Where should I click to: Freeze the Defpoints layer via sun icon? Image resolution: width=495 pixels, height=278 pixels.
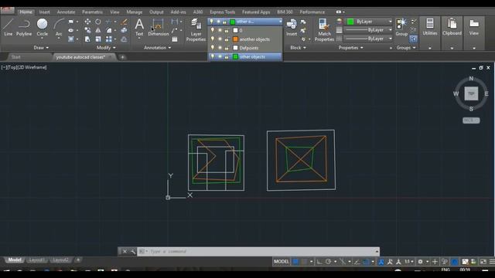coord(220,48)
